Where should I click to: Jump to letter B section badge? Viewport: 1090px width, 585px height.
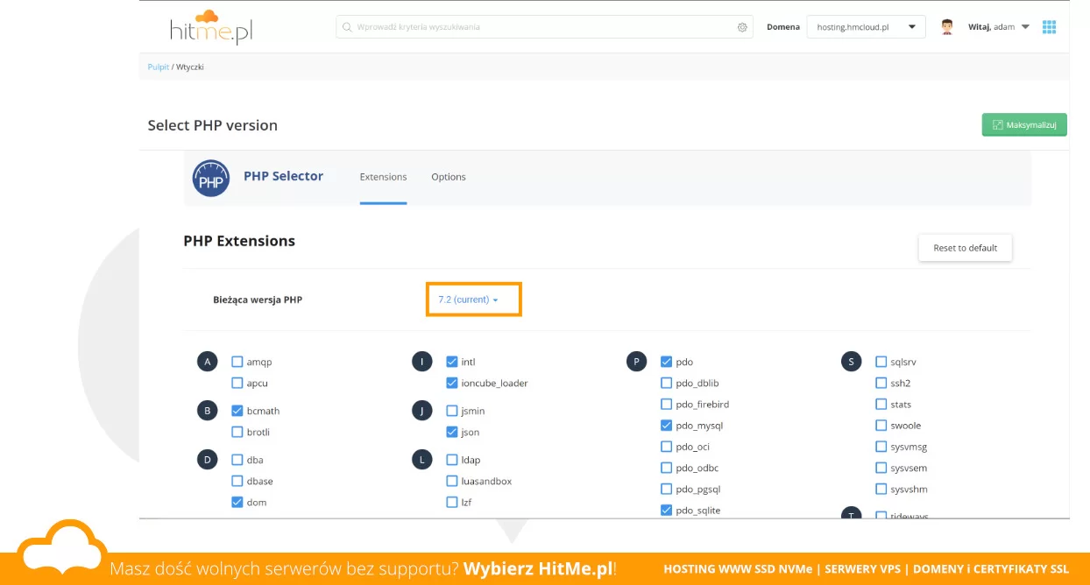coord(208,411)
